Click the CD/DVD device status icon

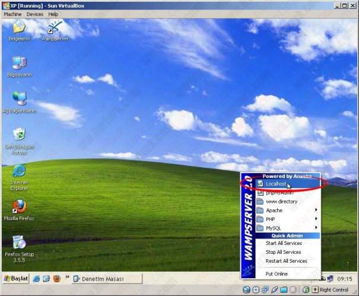pos(256,290)
